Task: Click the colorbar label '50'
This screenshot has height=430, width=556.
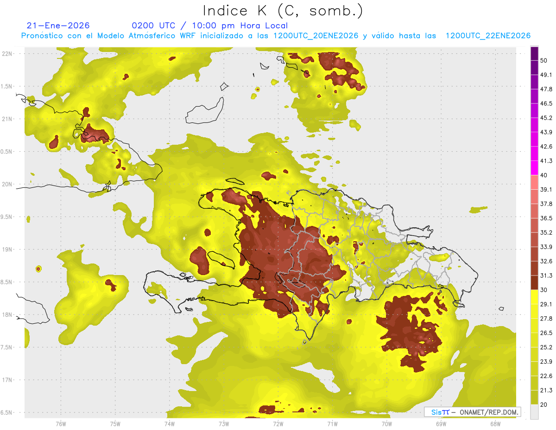Action: 544,61
